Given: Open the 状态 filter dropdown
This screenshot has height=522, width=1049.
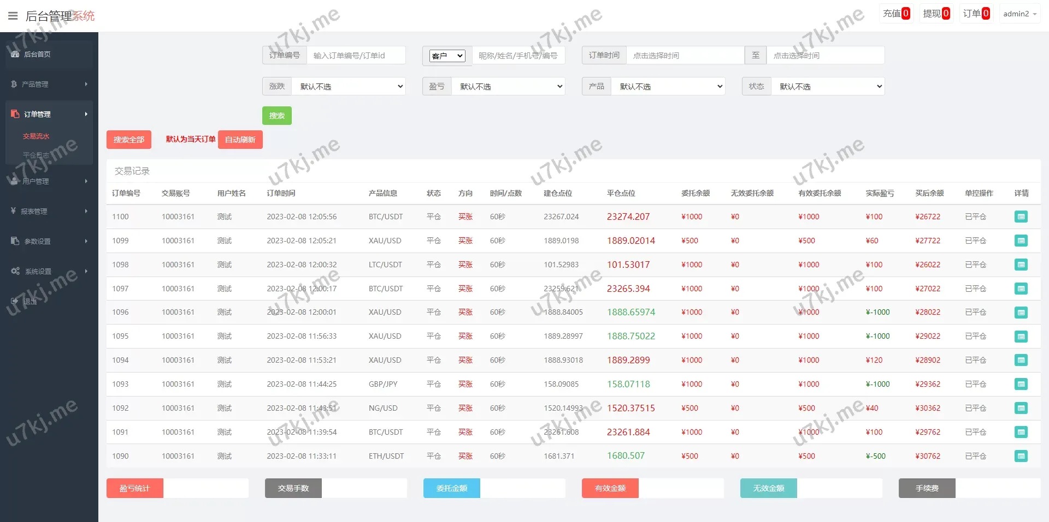Looking at the screenshot, I should [x=828, y=86].
